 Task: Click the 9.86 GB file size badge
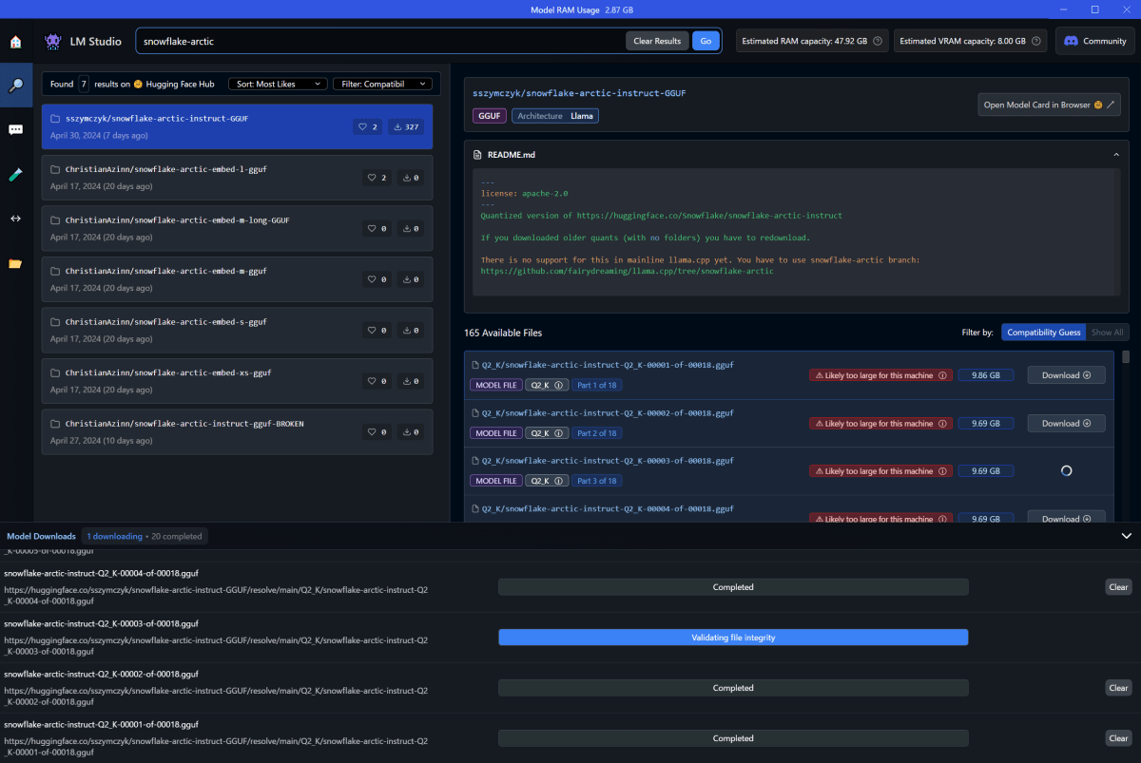pyautogui.click(x=986, y=375)
